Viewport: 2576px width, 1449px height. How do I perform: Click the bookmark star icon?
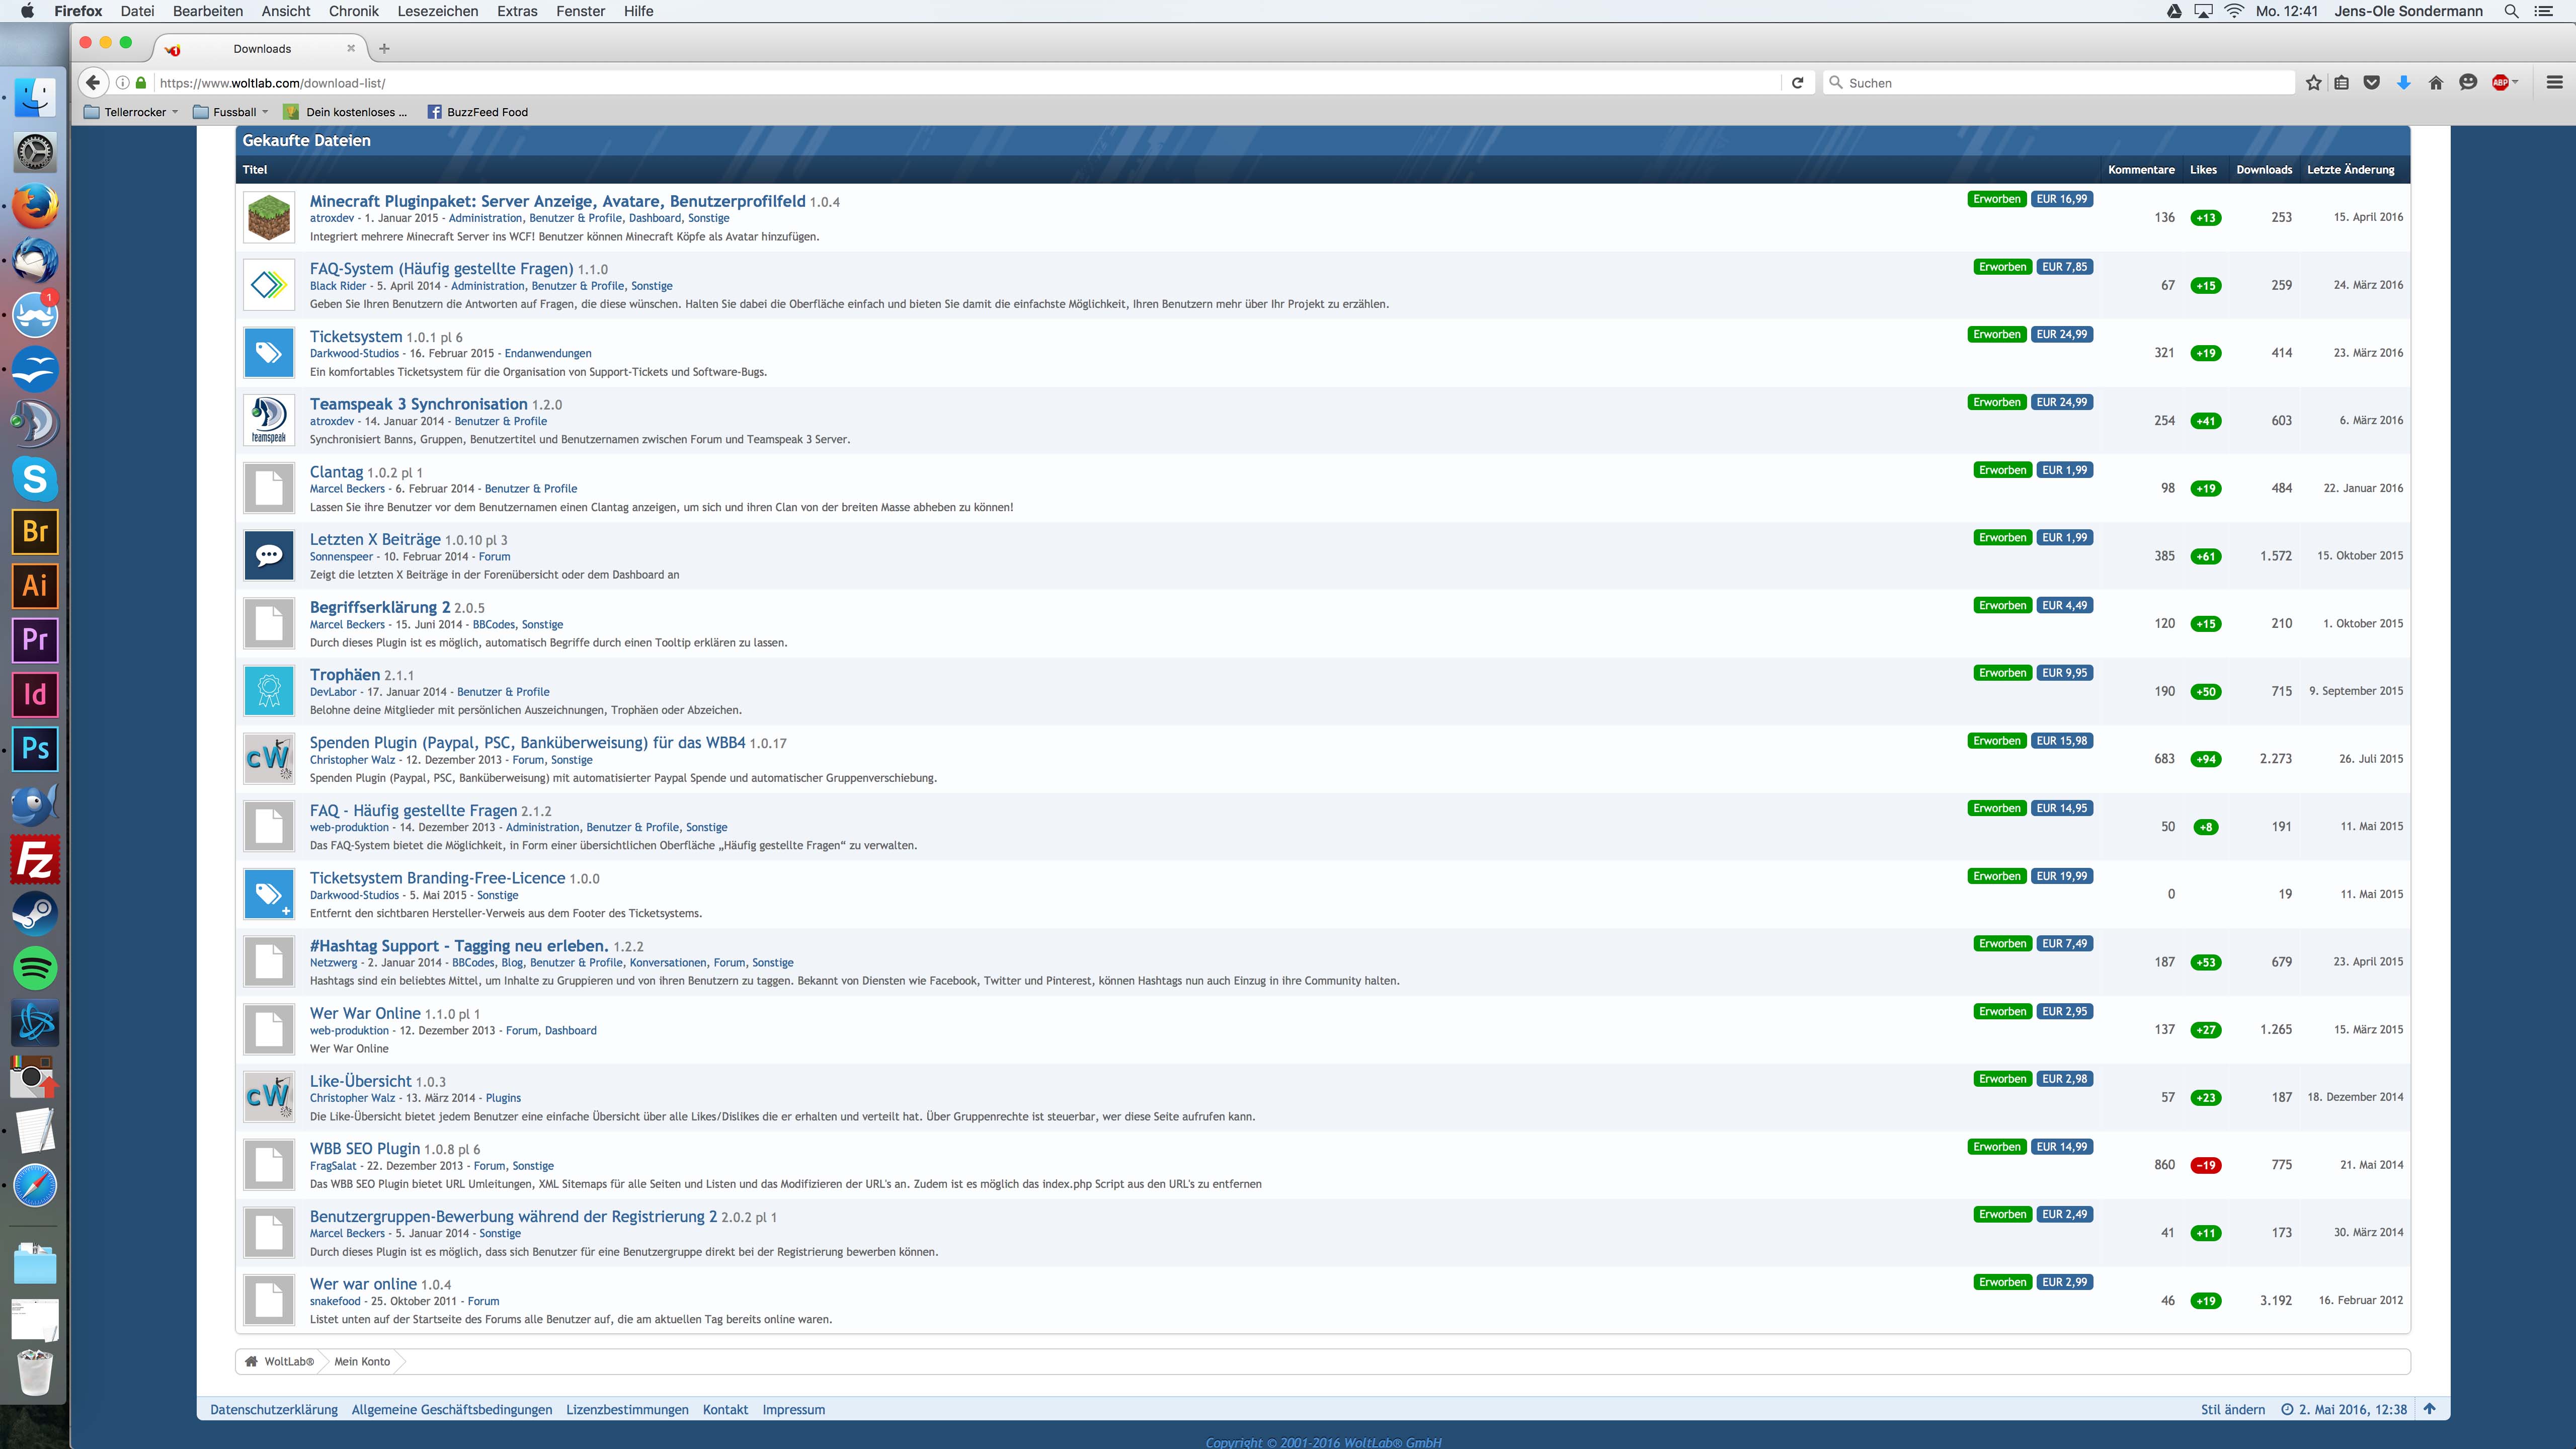pos(2313,83)
